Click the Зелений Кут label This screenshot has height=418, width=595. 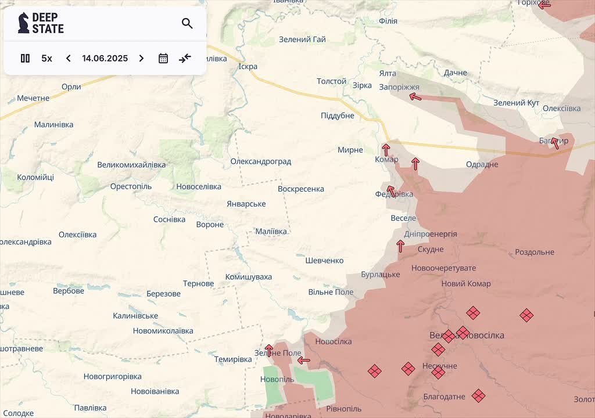pos(516,103)
